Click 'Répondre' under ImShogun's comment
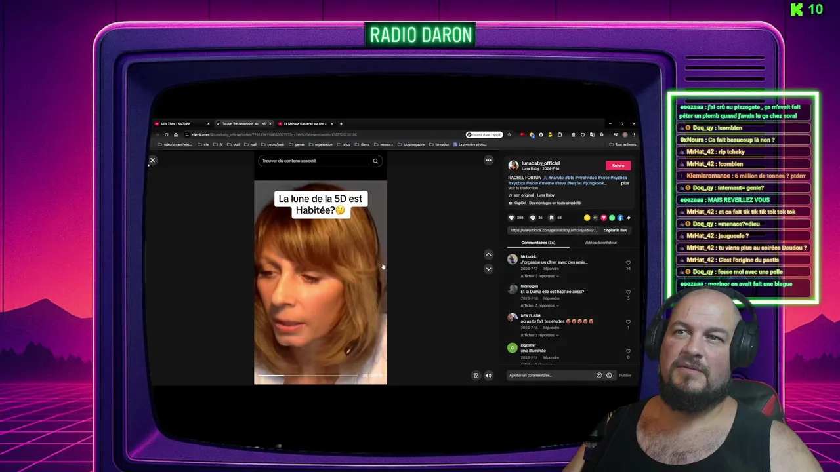 coord(551,298)
